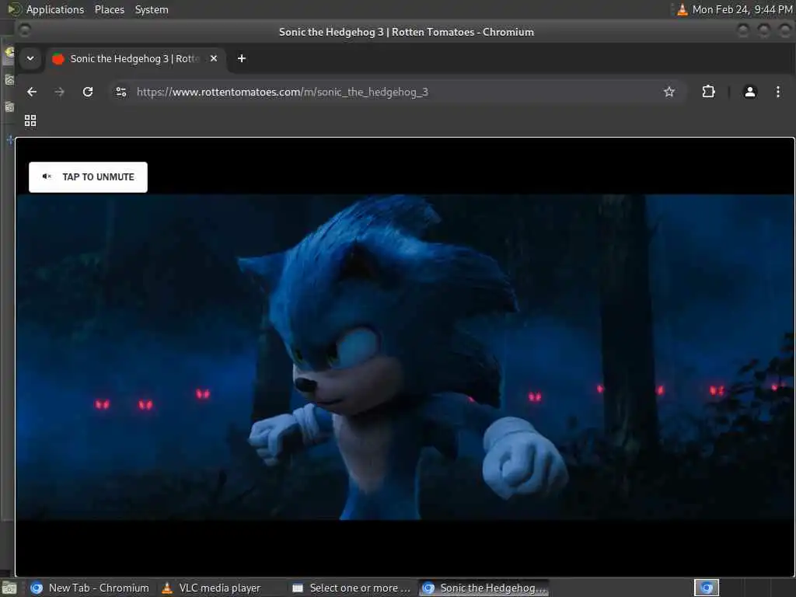Open the Extensions puzzle icon
The height and width of the screenshot is (597, 796).
(x=708, y=92)
